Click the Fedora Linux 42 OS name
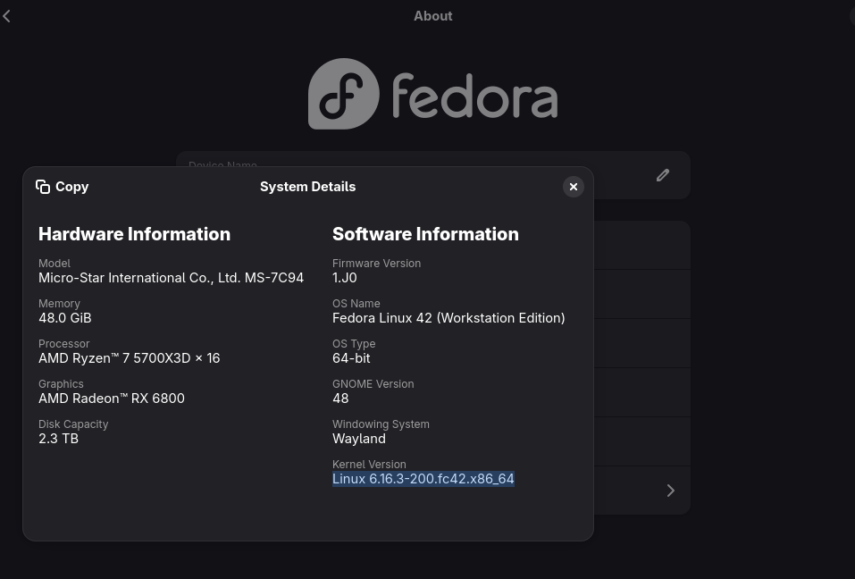Image resolution: width=855 pixels, height=579 pixels. tap(448, 318)
